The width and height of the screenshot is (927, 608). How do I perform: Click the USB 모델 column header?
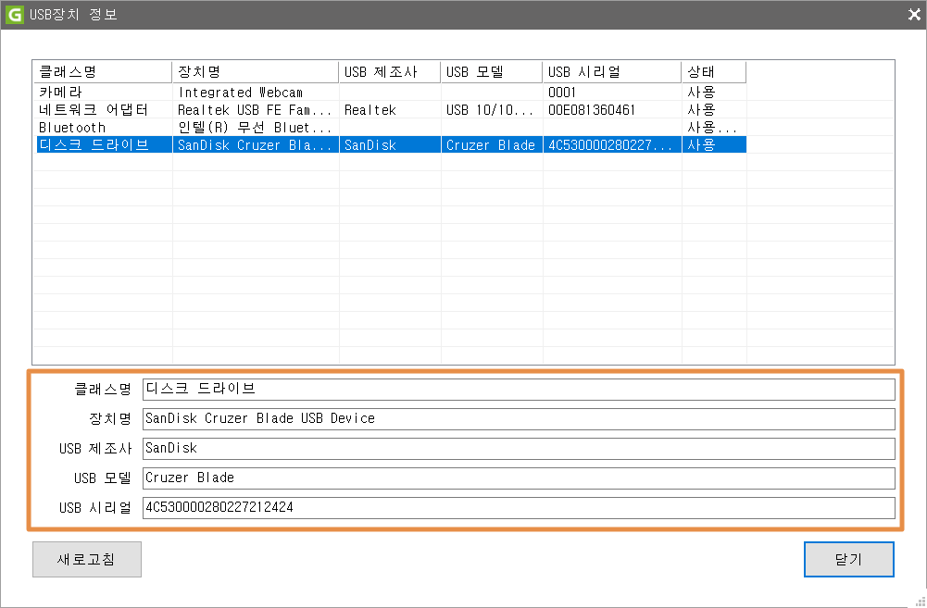(x=491, y=72)
